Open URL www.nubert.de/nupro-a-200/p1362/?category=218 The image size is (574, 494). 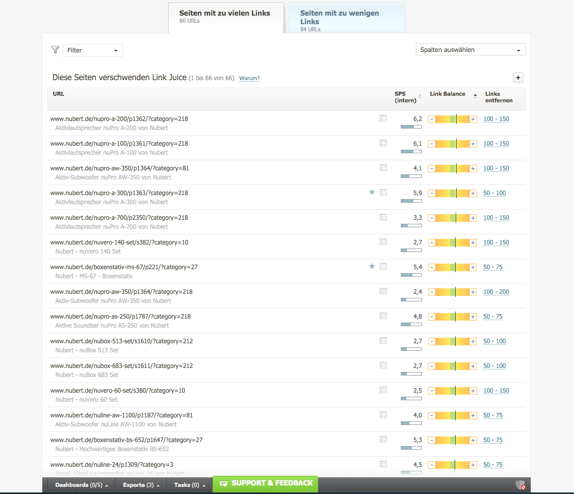pyautogui.click(x=119, y=119)
